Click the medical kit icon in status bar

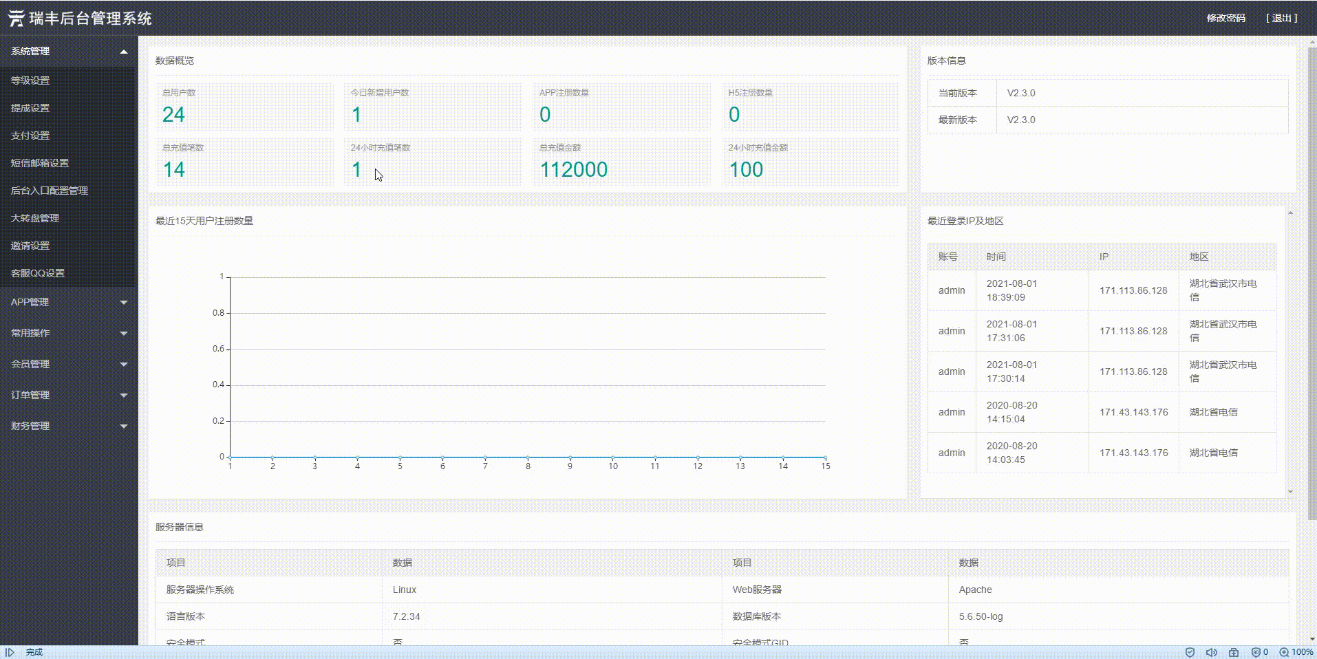pos(1232,651)
